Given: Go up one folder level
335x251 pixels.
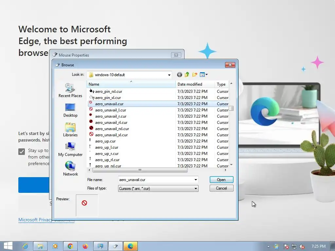Looking at the screenshot, I should 187,75.
